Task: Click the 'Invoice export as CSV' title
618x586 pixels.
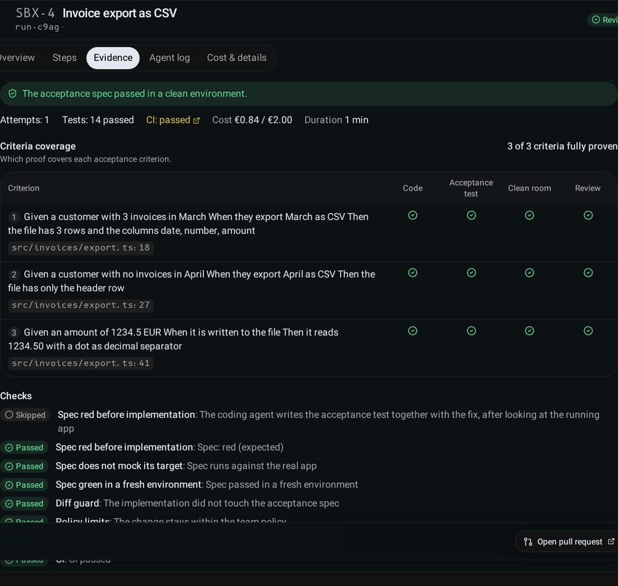Action: point(120,13)
